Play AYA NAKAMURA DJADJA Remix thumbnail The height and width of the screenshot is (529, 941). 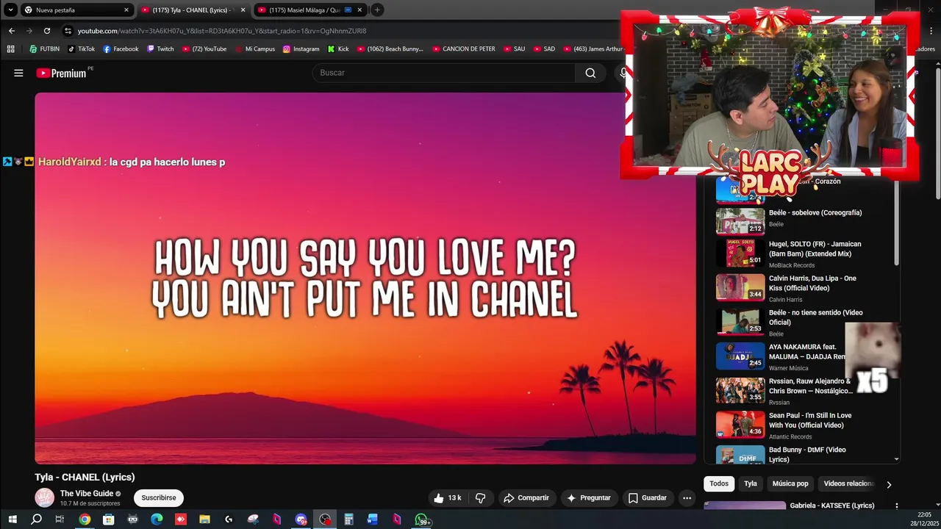[740, 356]
